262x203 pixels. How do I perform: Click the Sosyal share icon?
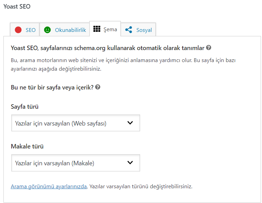point(129,30)
